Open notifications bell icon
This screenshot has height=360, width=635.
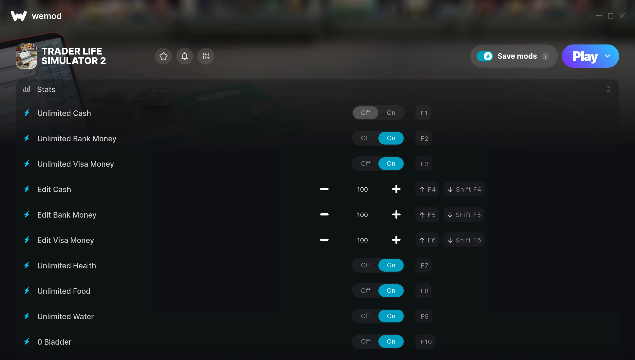(185, 56)
